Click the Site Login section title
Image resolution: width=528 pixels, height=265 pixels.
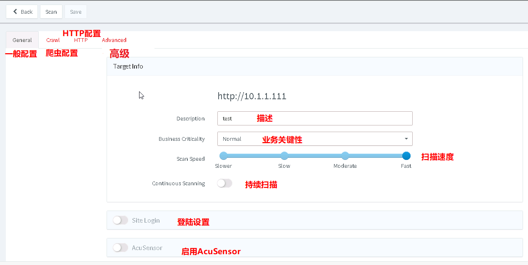click(x=146, y=220)
